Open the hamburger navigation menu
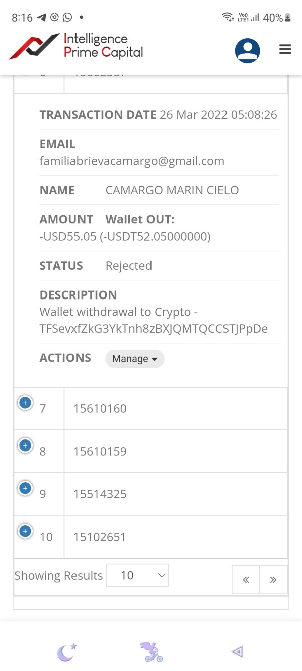 click(x=285, y=49)
